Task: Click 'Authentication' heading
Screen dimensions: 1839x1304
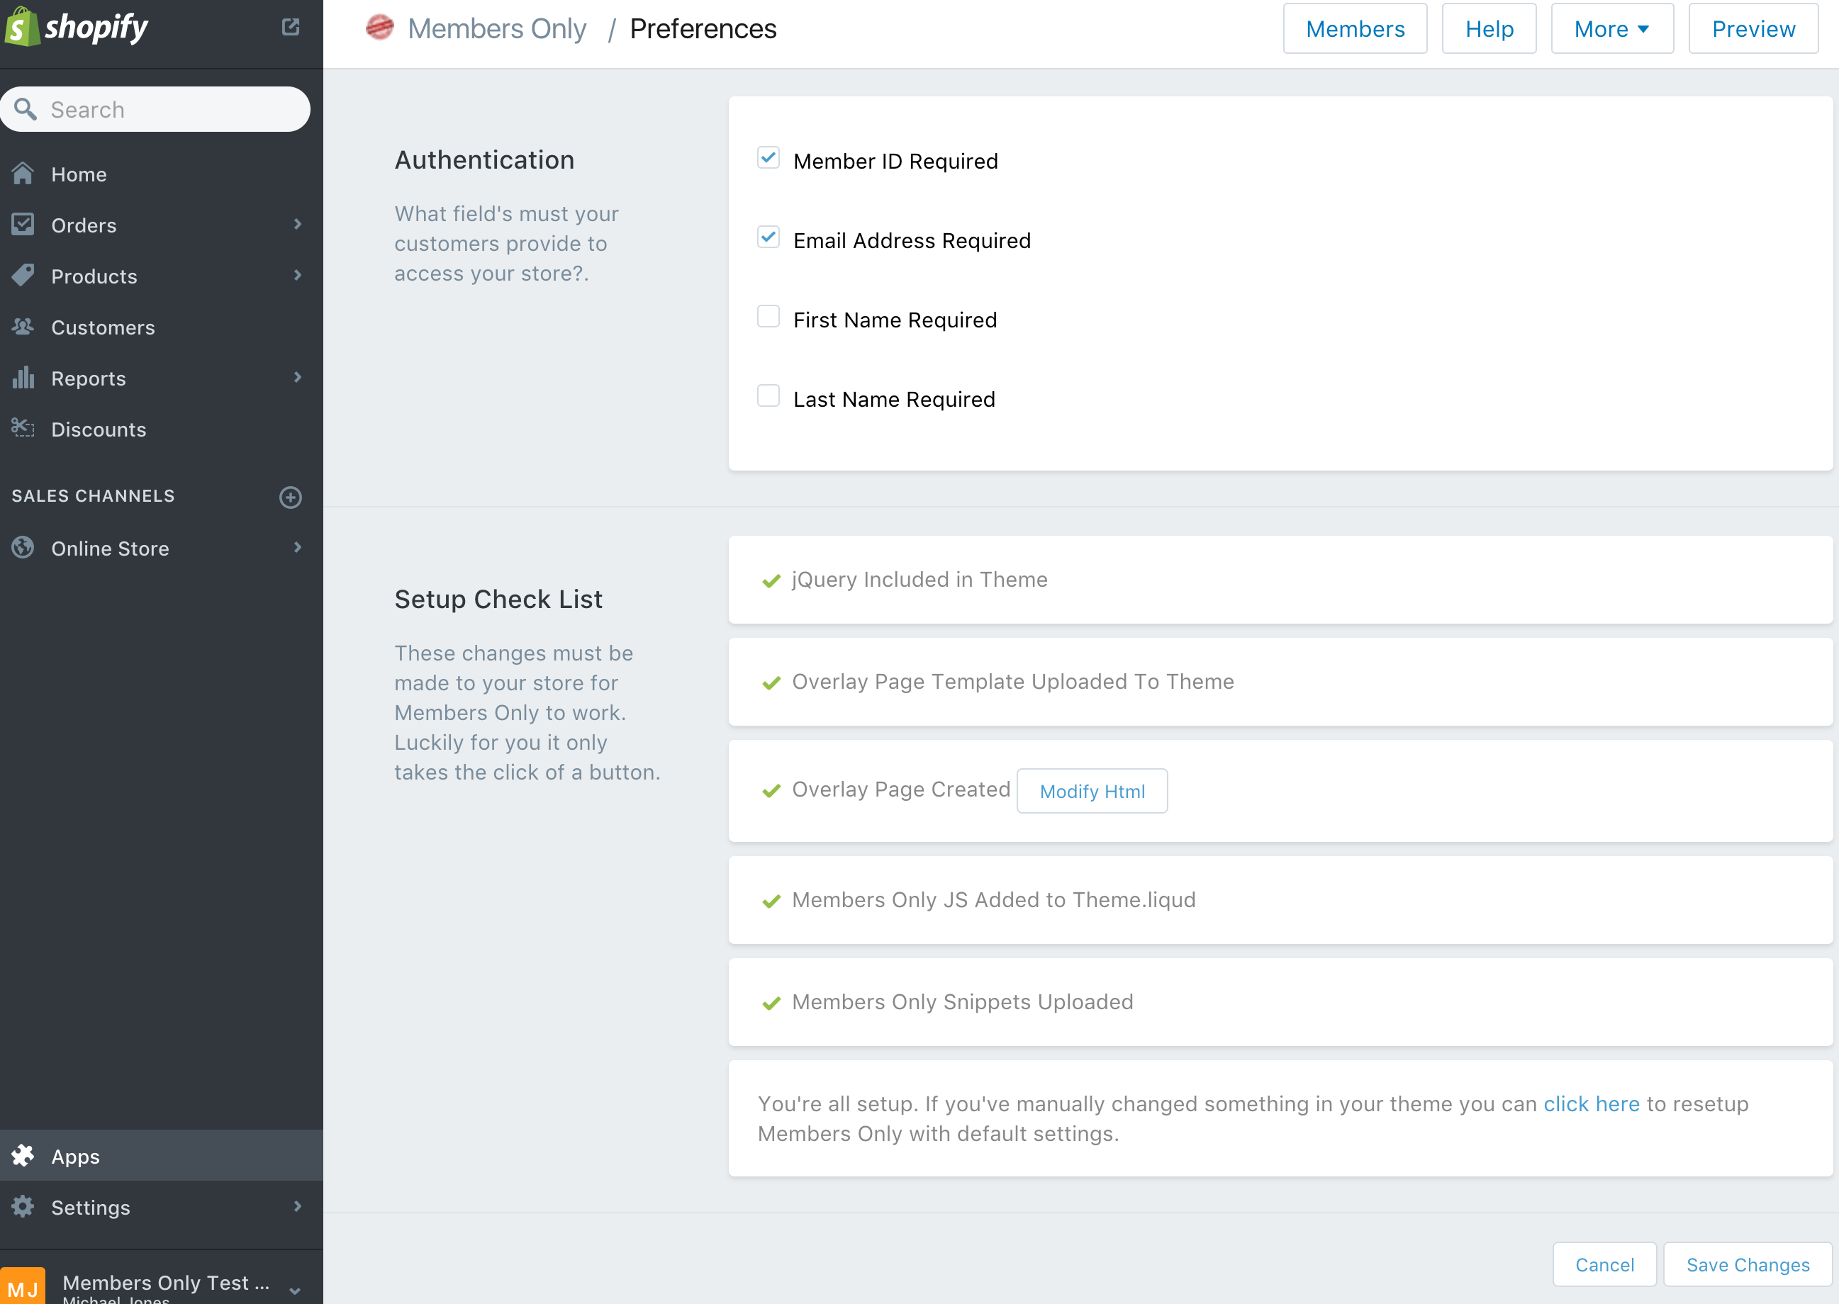Action: coord(484,159)
